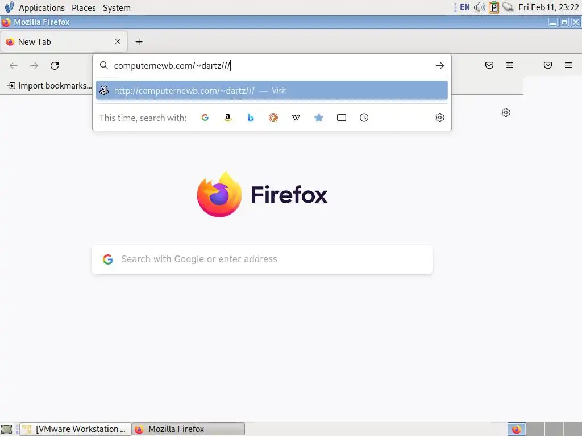
Task: Select Mozilla Firefox taskbar entry
Action: tap(189, 429)
